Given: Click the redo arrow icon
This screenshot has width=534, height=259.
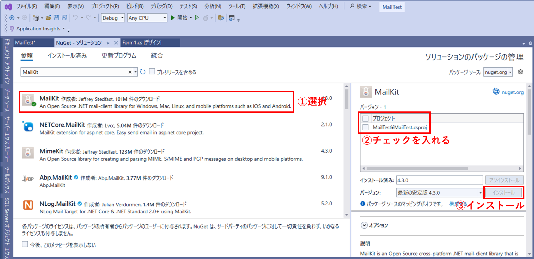Looking at the screenshot, I should click(88, 18).
